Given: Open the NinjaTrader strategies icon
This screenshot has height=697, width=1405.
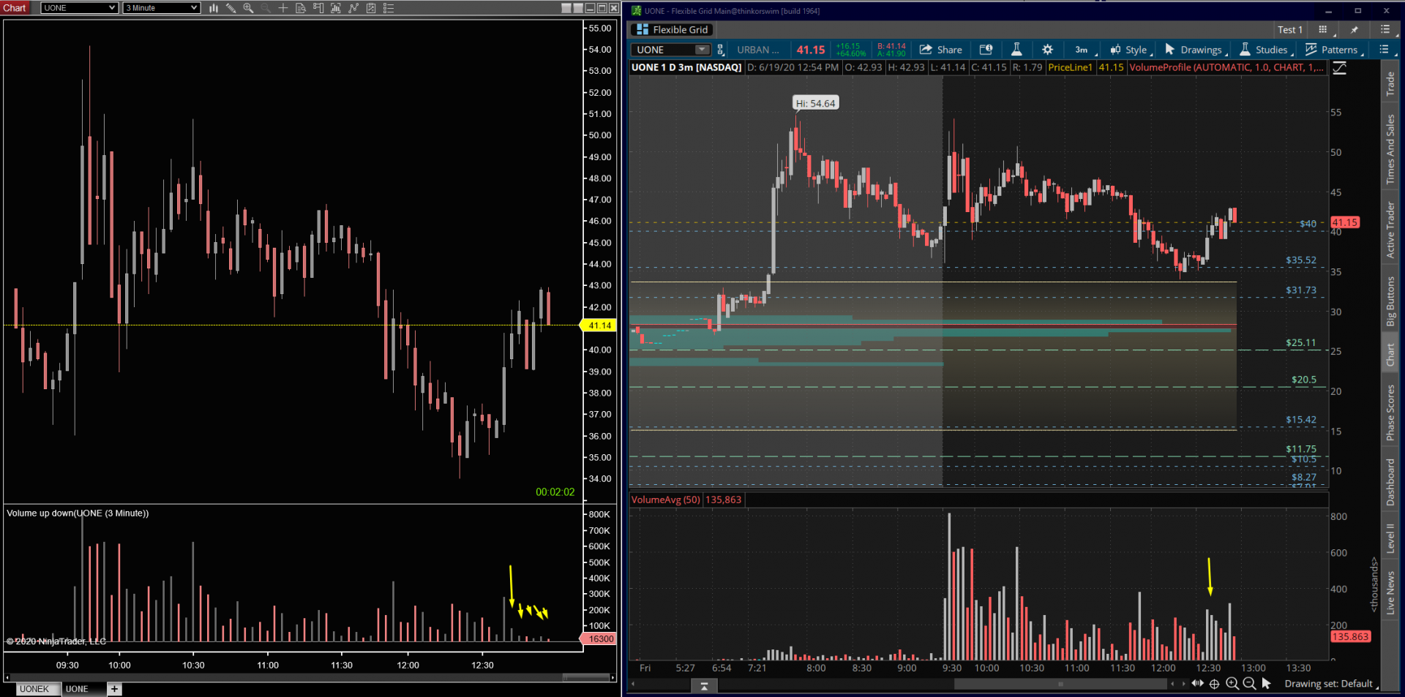Looking at the screenshot, I should [x=371, y=8].
